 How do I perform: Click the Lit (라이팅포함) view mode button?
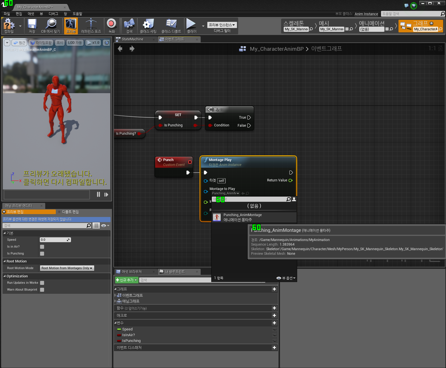tap(41, 43)
